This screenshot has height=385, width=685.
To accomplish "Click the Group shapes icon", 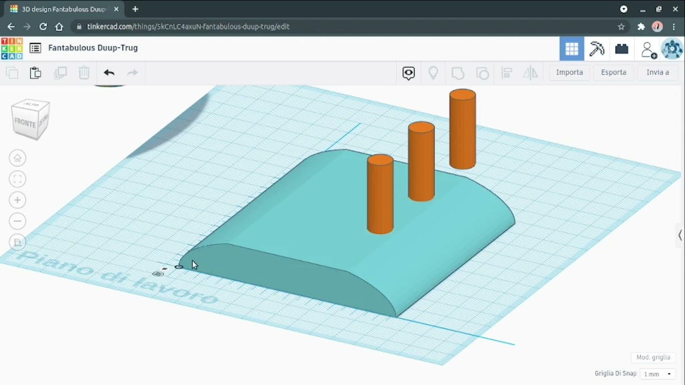I will tap(458, 73).
